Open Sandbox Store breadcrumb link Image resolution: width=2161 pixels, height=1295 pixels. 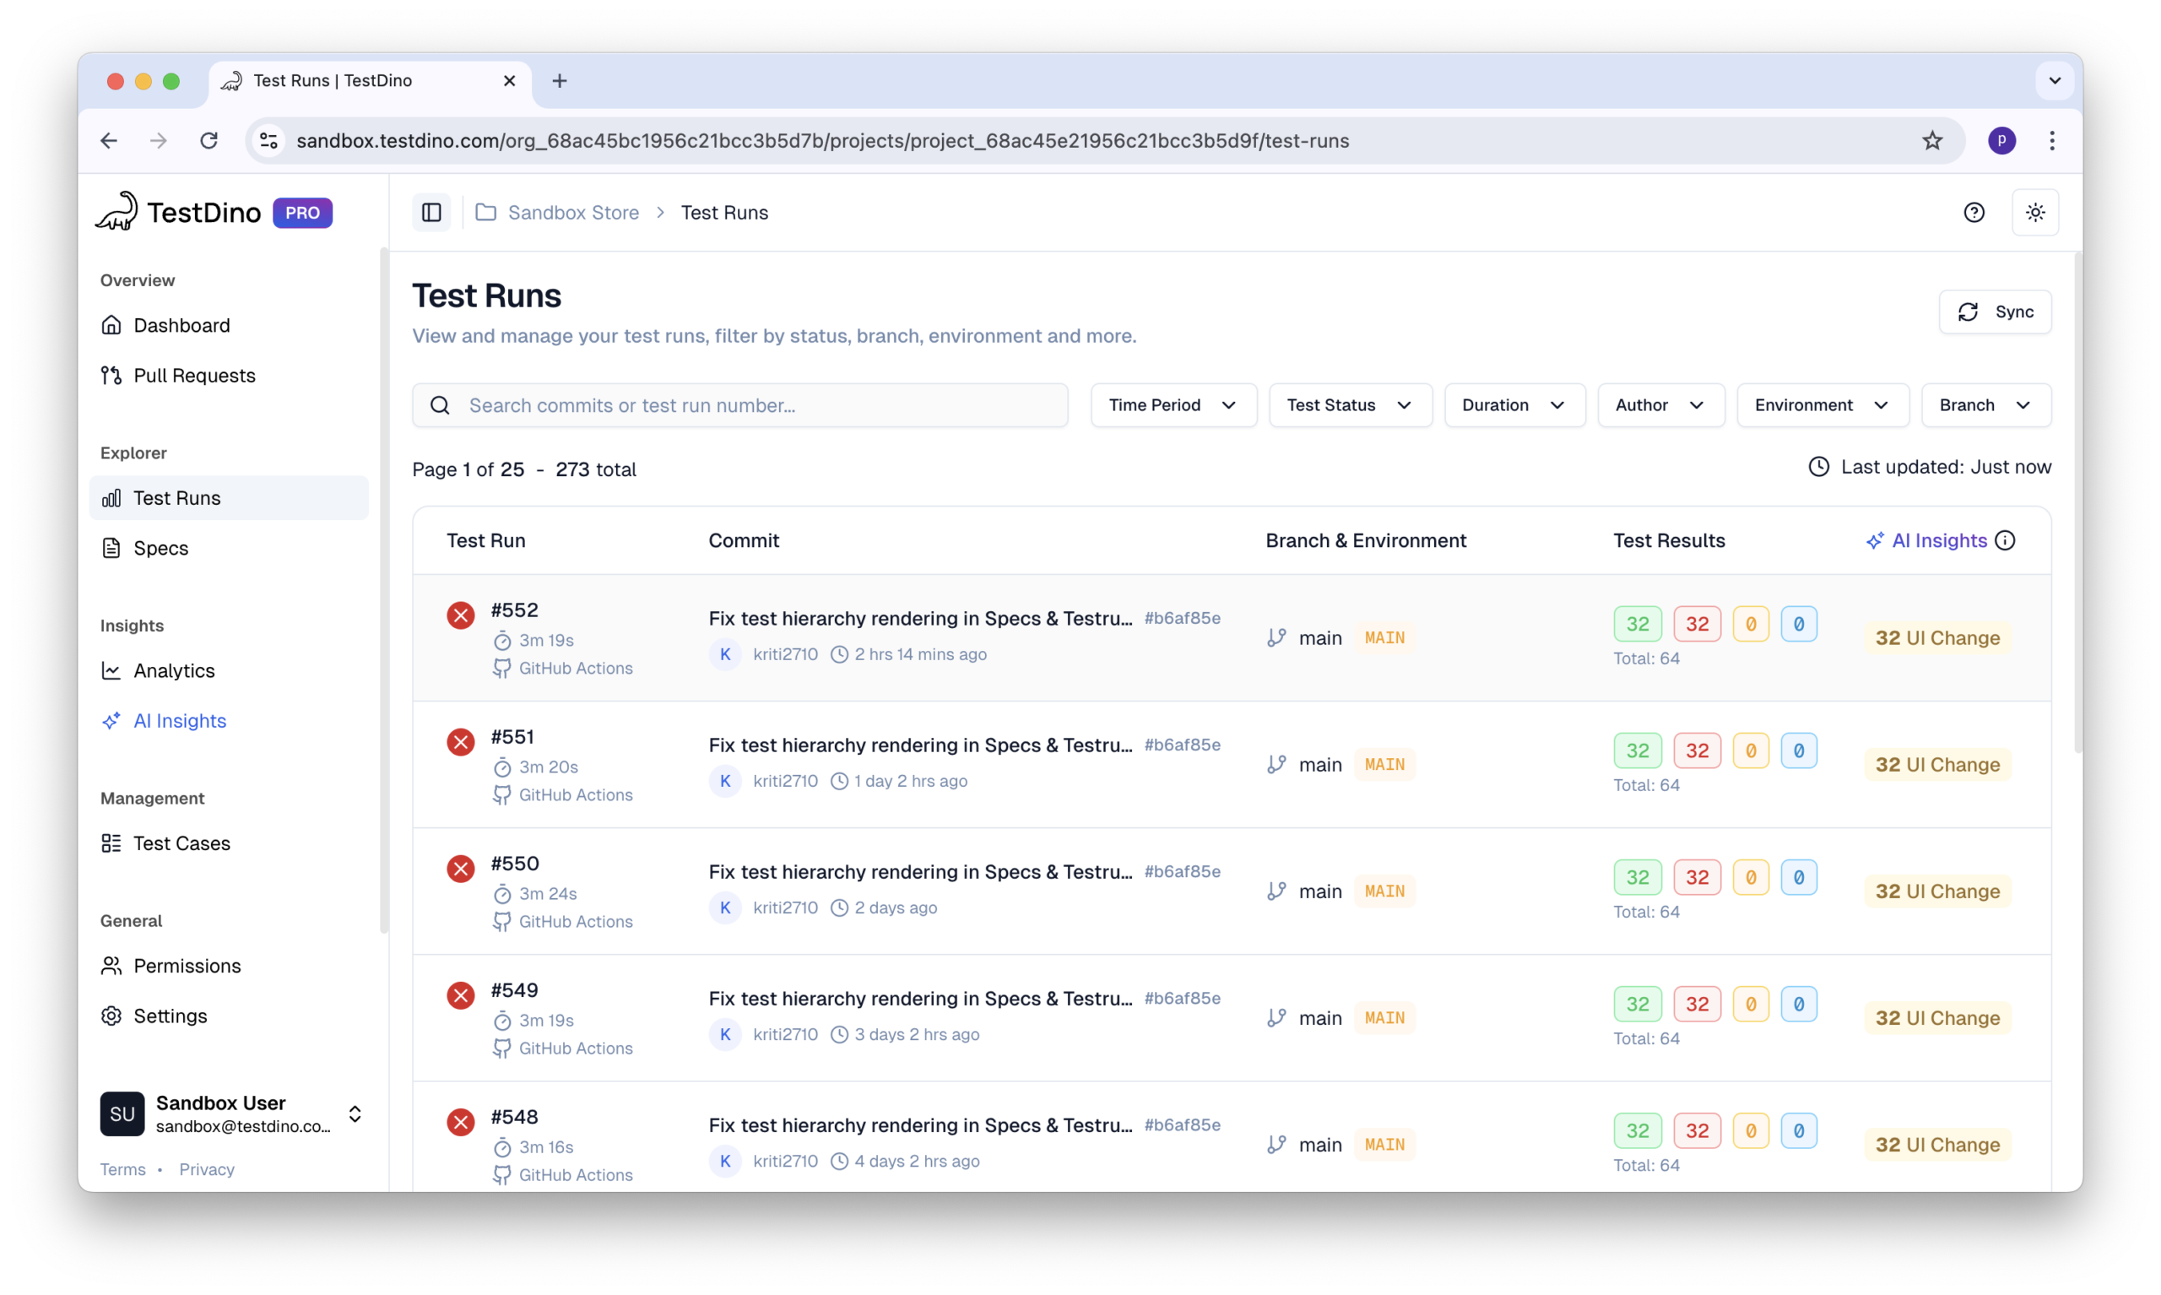[572, 212]
